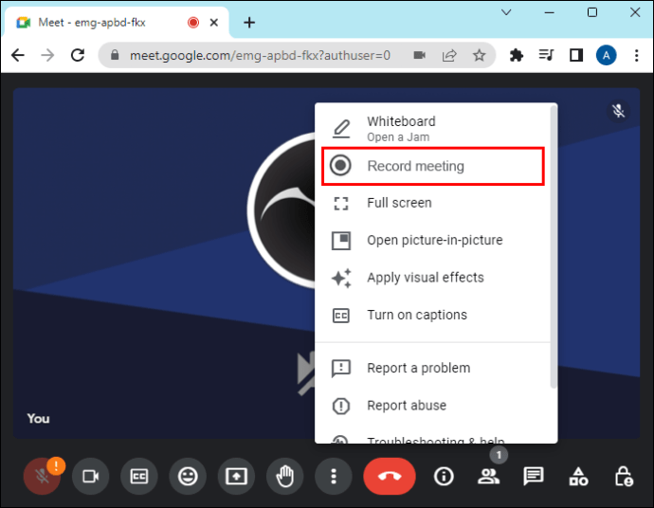This screenshot has height=508, width=654.
Task: Click the orange microphone warning badge
Action: [56, 465]
